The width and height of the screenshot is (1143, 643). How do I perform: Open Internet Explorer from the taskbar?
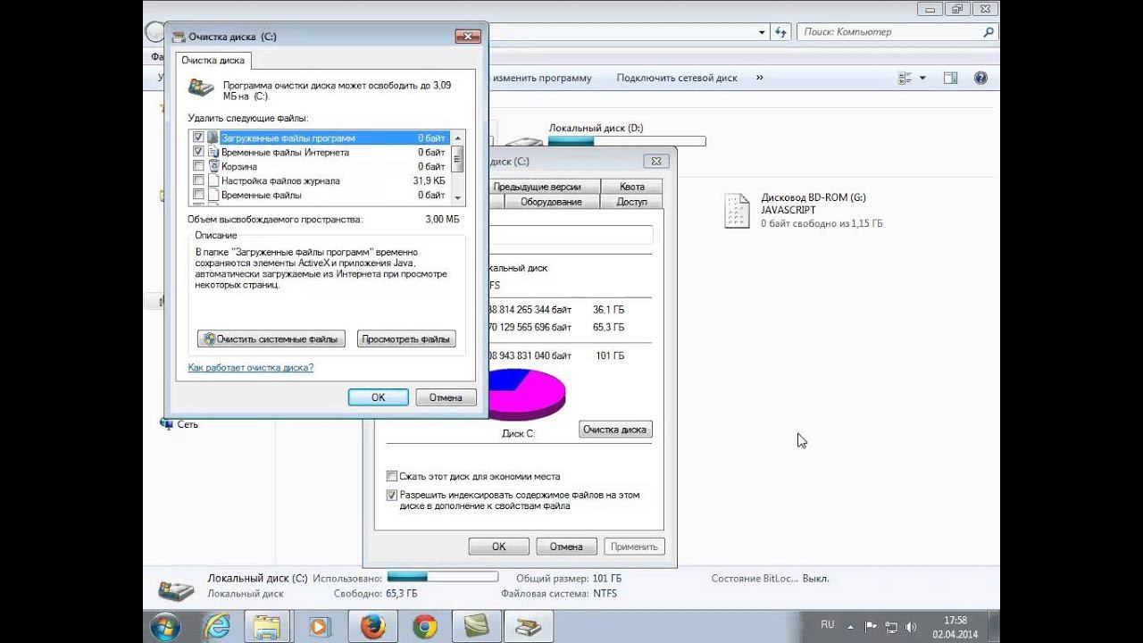[217, 627]
